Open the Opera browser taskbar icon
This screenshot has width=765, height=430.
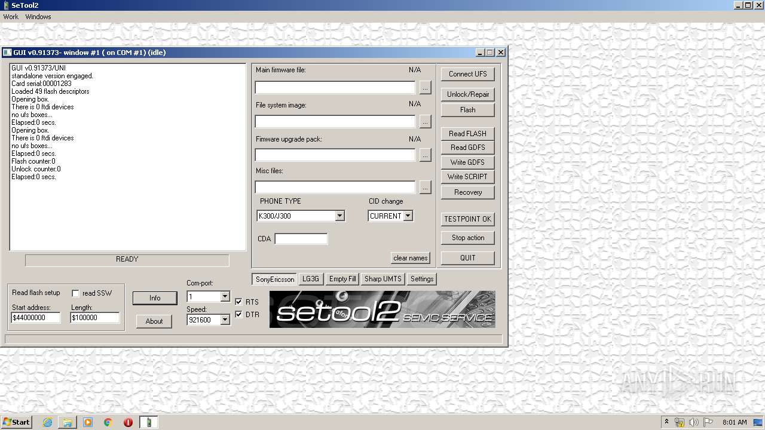click(128, 422)
